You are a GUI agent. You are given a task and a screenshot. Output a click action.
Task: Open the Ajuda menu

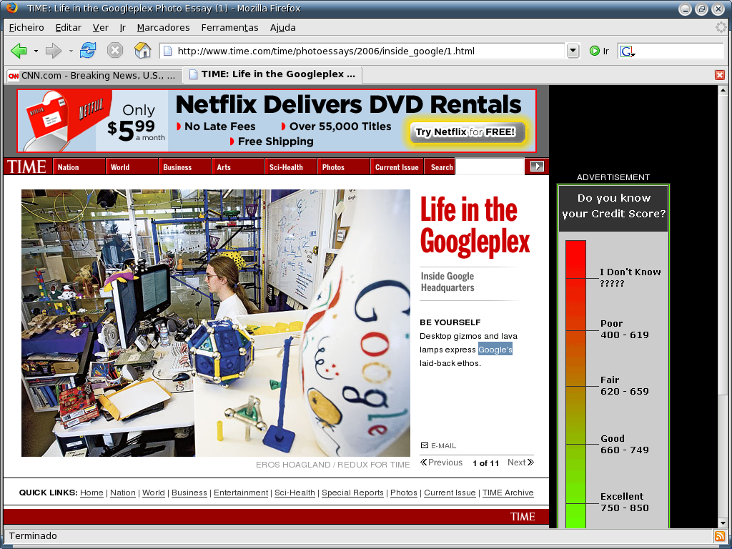tap(283, 28)
